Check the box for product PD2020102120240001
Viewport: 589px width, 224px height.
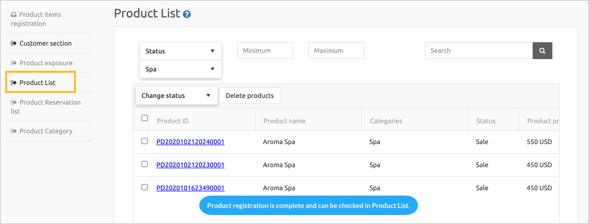click(145, 141)
